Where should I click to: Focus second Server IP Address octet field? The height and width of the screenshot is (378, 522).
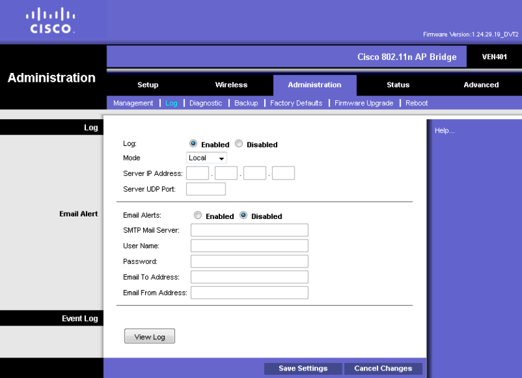click(226, 173)
